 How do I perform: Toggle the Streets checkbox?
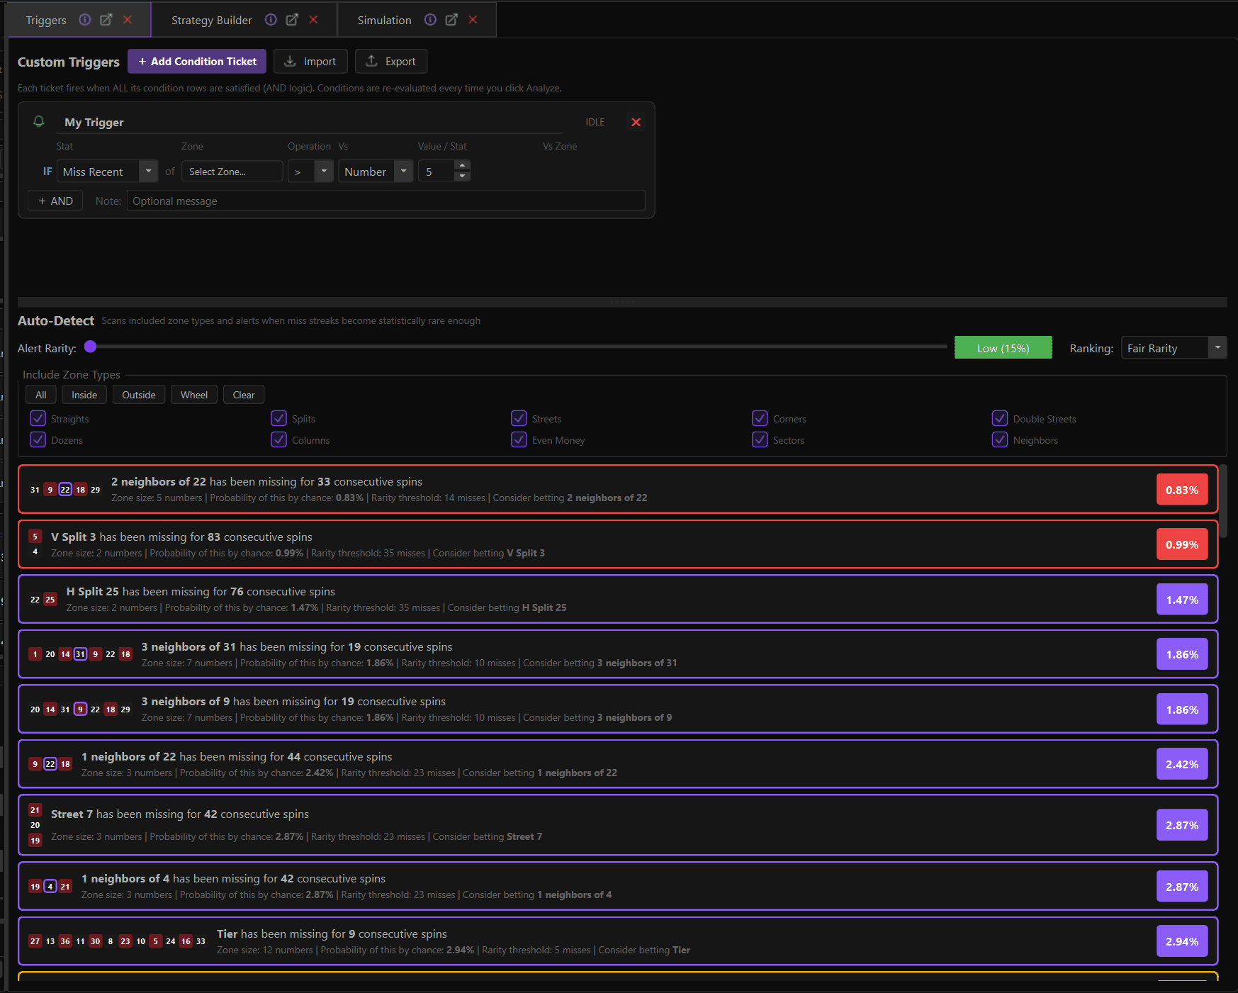coord(519,418)
